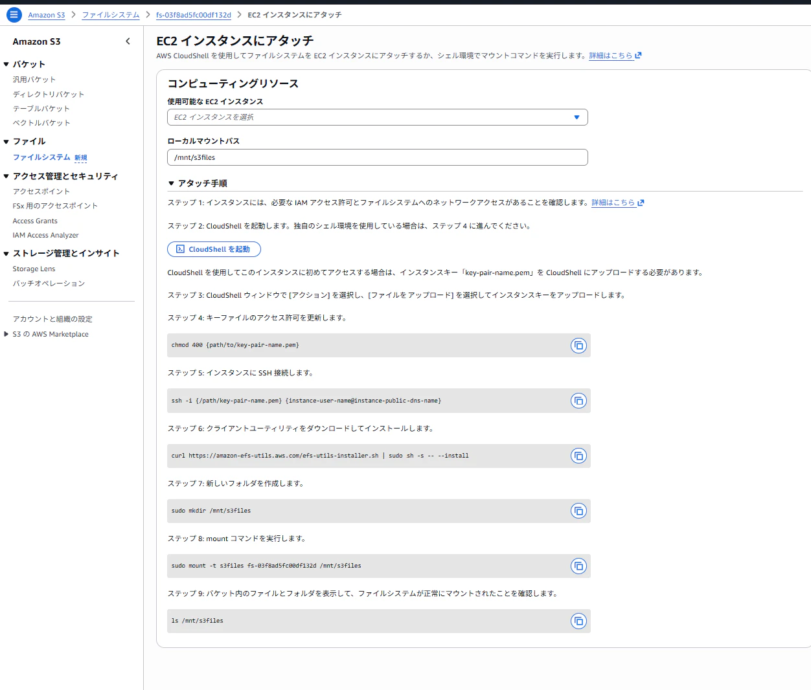Click the chmod 400 command text

coord(235,345)
